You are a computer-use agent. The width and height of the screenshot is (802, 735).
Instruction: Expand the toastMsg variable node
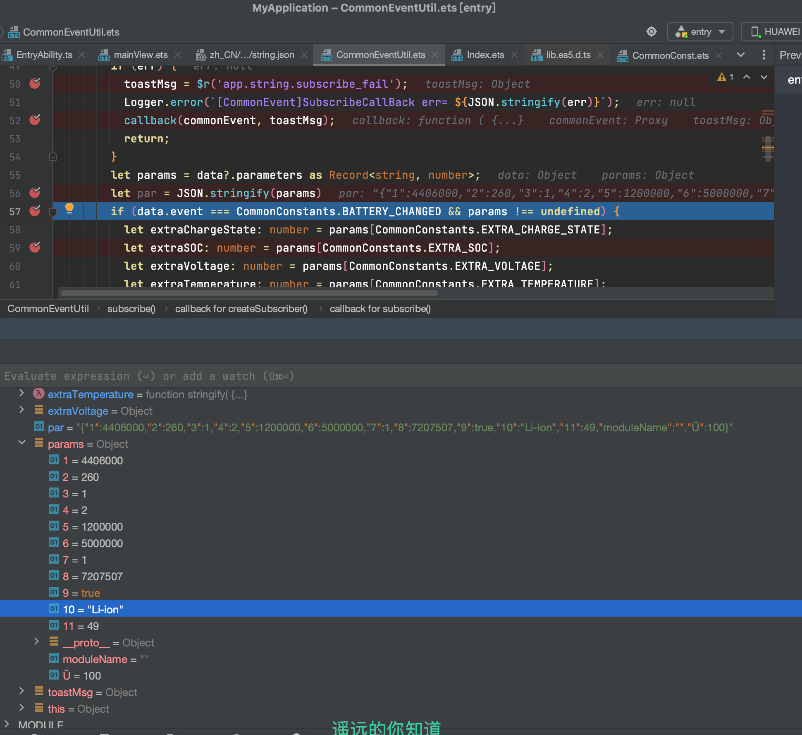(x=21, y=691)
